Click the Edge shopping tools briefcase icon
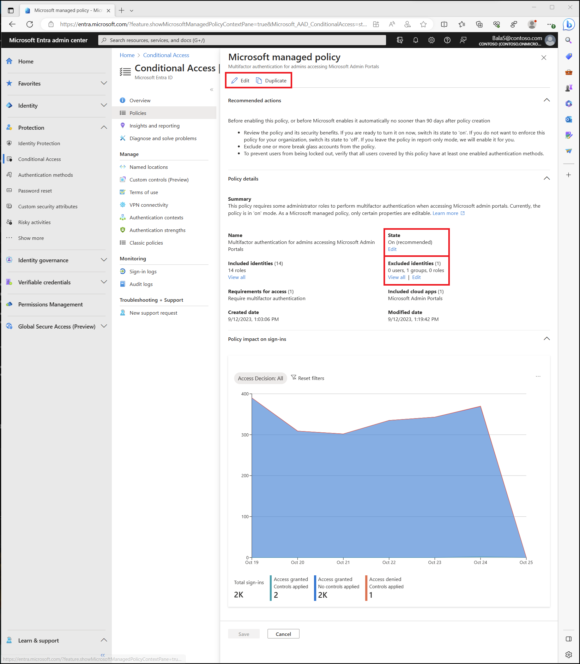The width and height of the screenshot is (580, 664). (x=569, y=72)
